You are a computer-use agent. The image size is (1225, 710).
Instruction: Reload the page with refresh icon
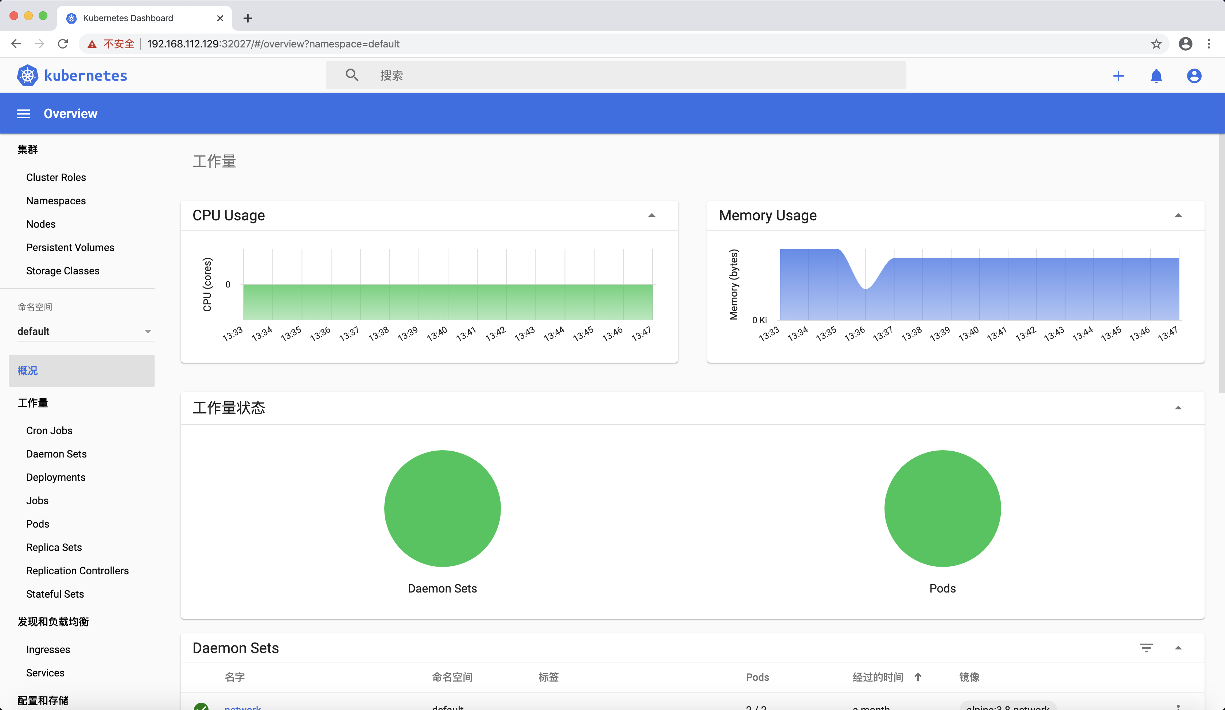coord(63,44)
